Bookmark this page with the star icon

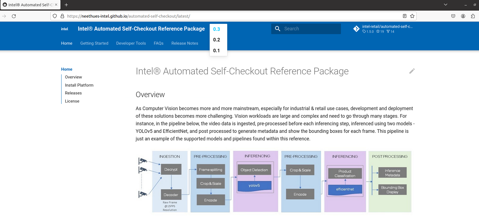(412, 16)
